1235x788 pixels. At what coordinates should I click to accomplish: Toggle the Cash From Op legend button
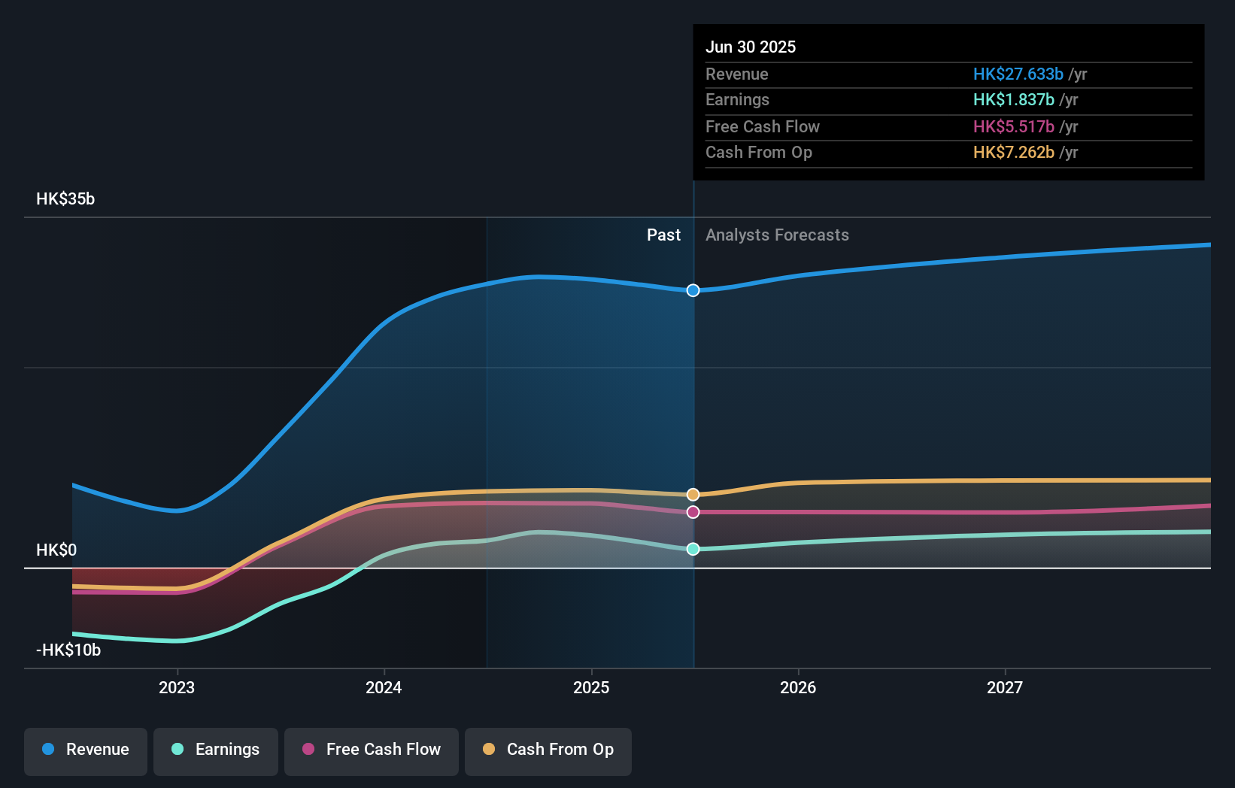[x=548, y=751]
